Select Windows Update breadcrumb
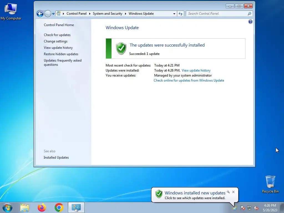The image size is (284, 213). (x=141, y=14)
